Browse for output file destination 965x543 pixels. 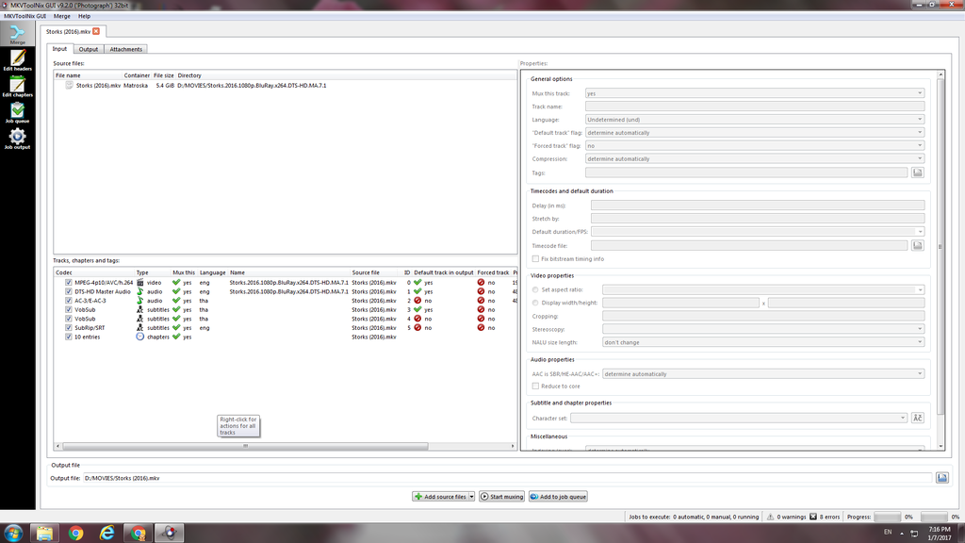tap(941, 478)
